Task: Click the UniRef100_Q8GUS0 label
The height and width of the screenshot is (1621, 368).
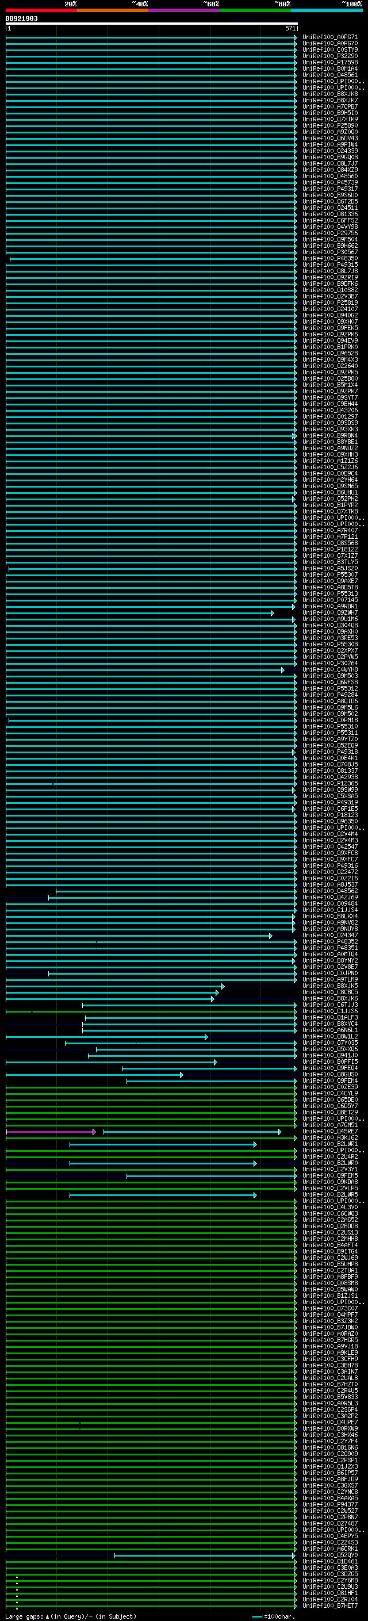Action: coord(329,1074)
